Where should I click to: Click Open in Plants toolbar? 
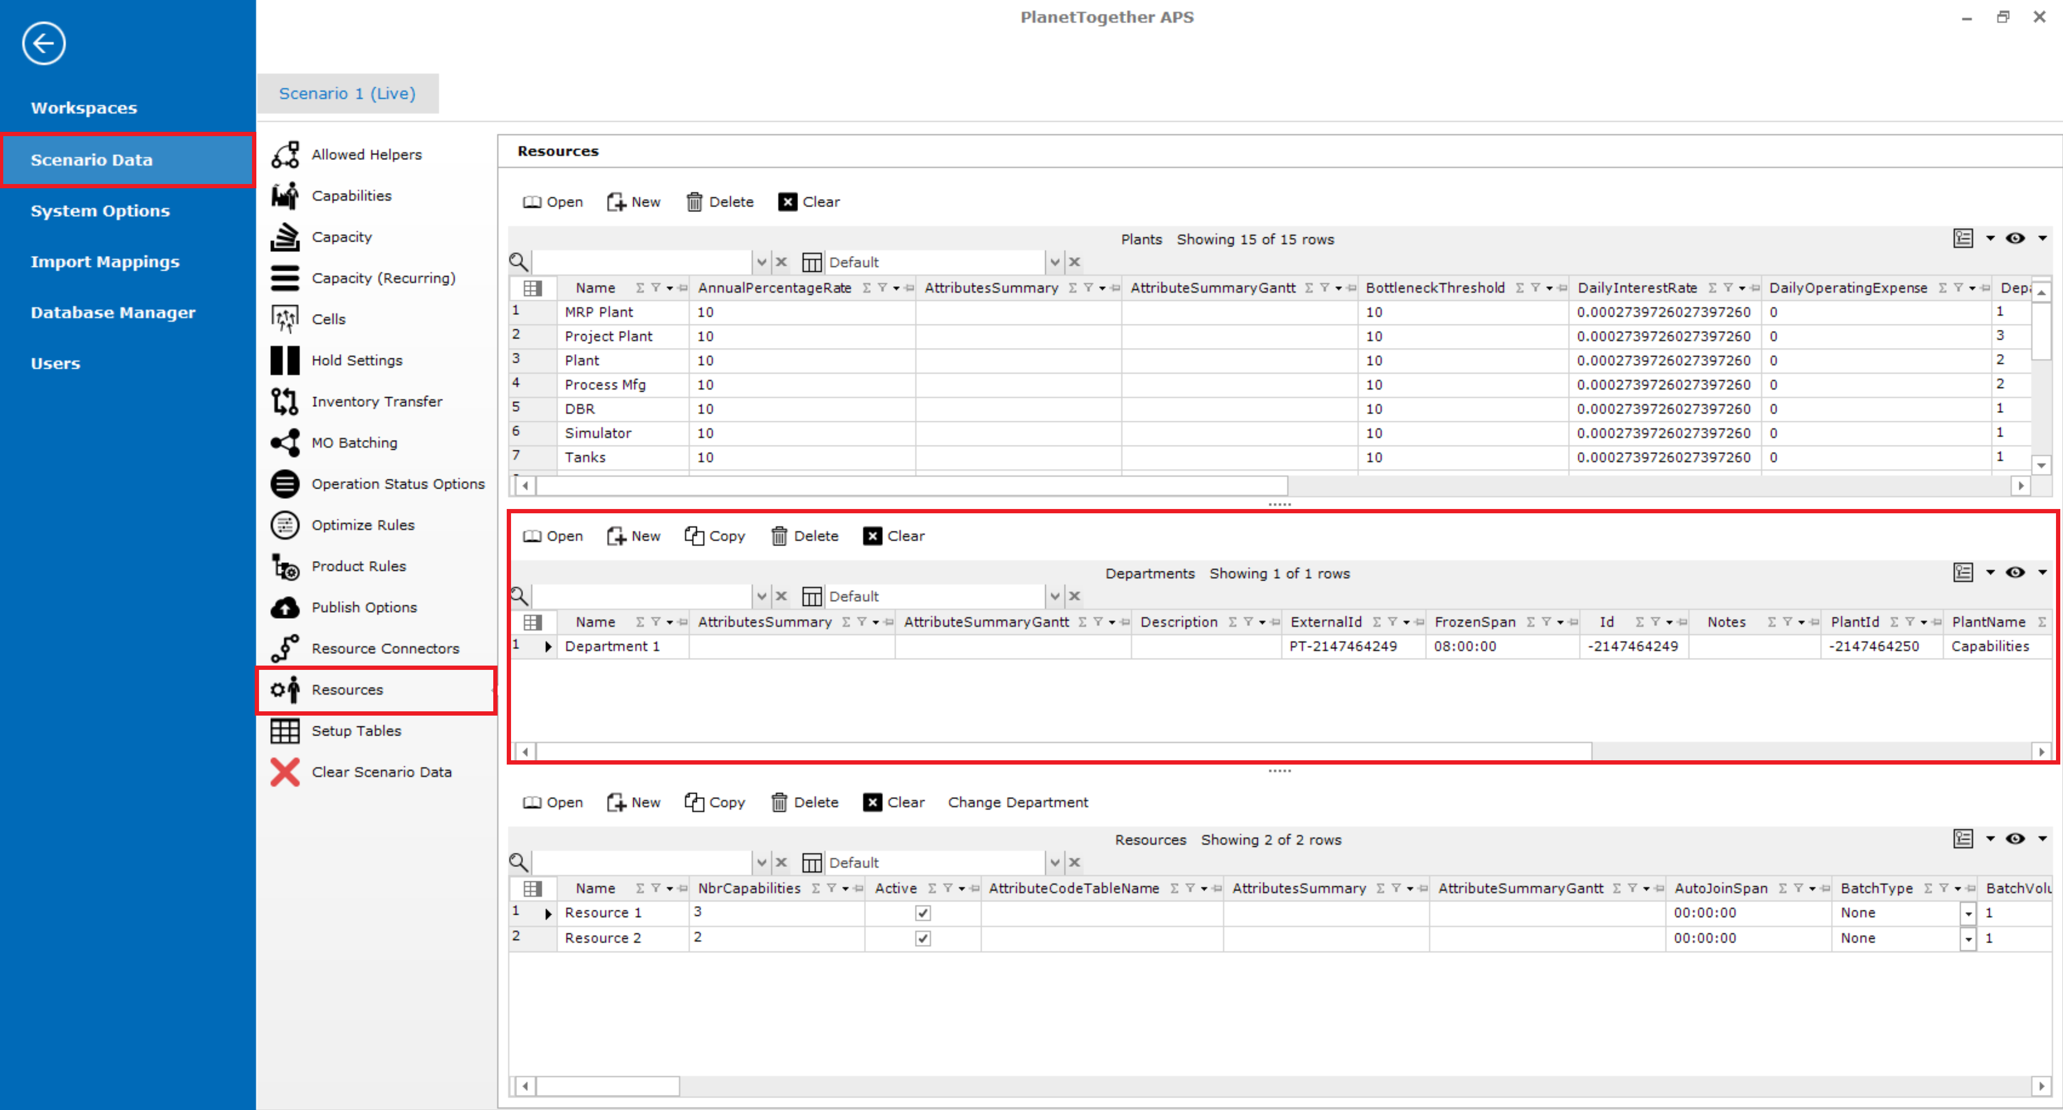coord(553,202)
